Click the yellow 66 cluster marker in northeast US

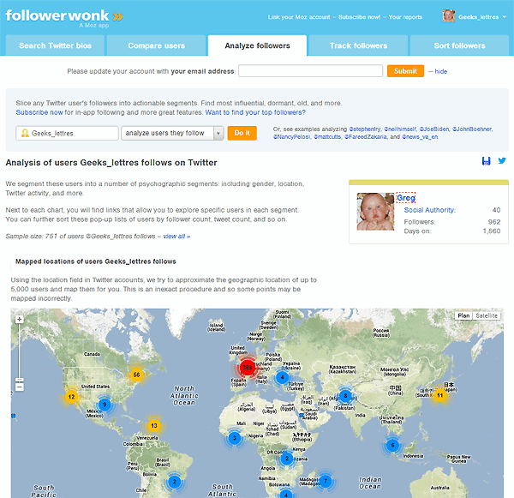[x=136, y=375]
